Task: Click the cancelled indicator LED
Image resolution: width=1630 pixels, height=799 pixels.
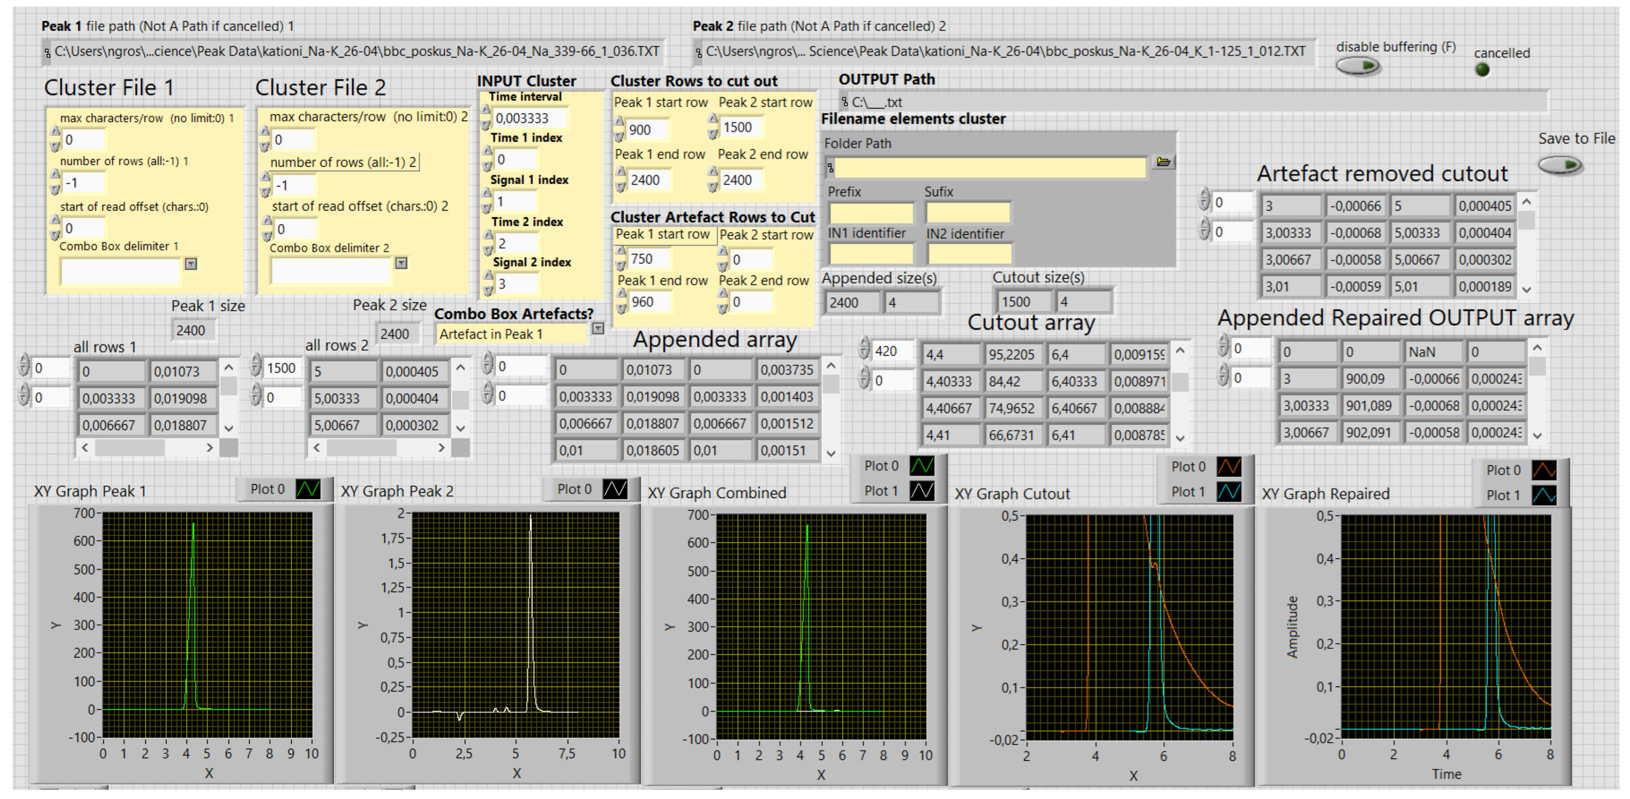Action: [x=1482, y=70]
